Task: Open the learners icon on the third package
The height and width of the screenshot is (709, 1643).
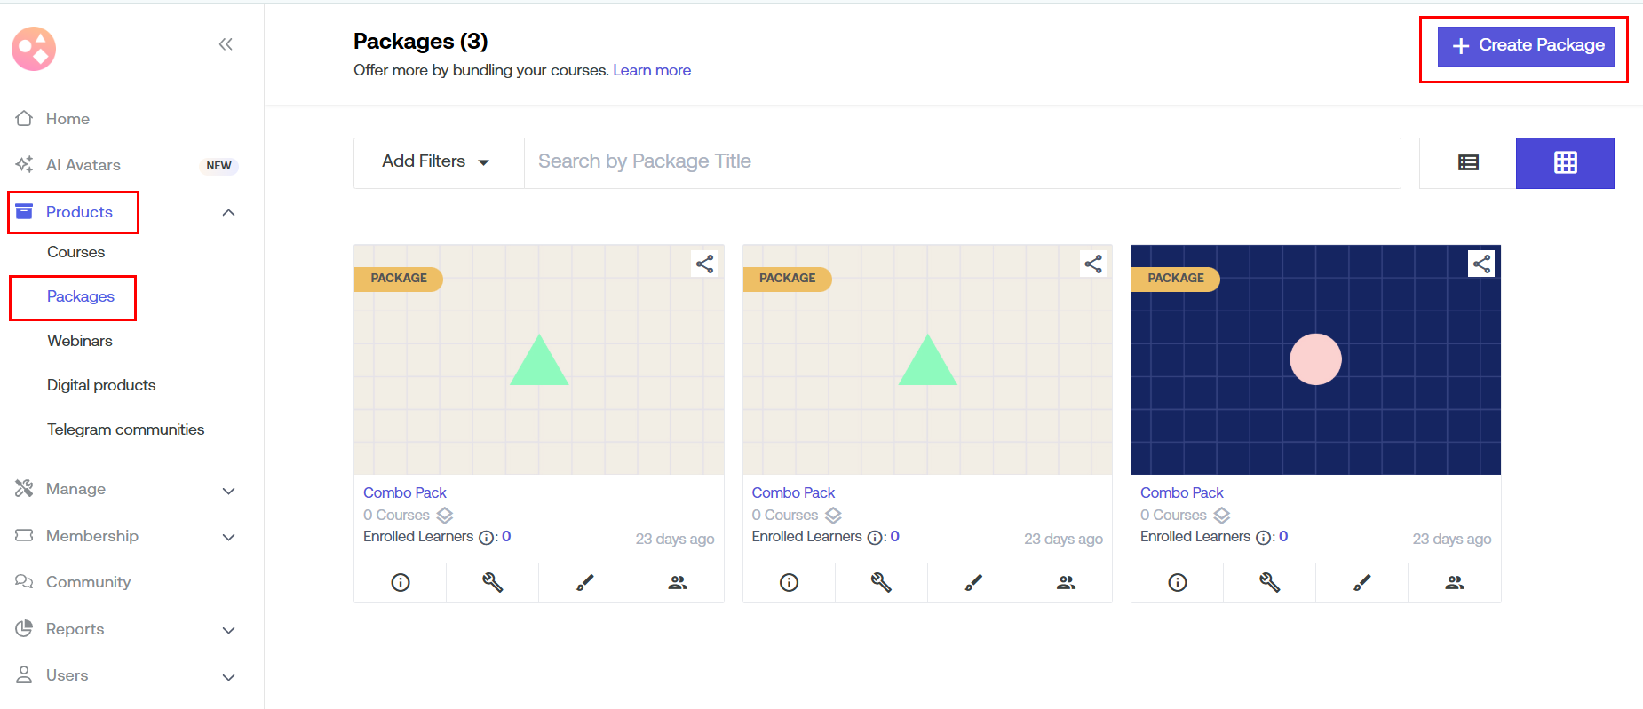Action: click(x=1454, y=582)
